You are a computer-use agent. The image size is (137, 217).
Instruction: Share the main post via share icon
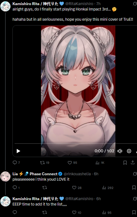click(133, 163)
